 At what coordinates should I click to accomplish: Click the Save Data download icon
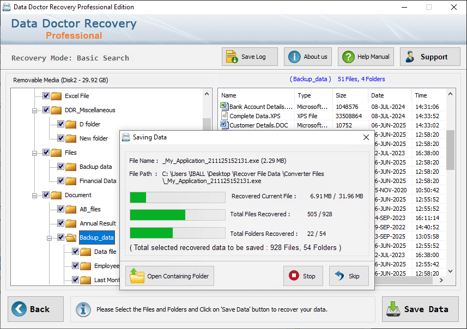pyautogui.click(x=393, y=309)
